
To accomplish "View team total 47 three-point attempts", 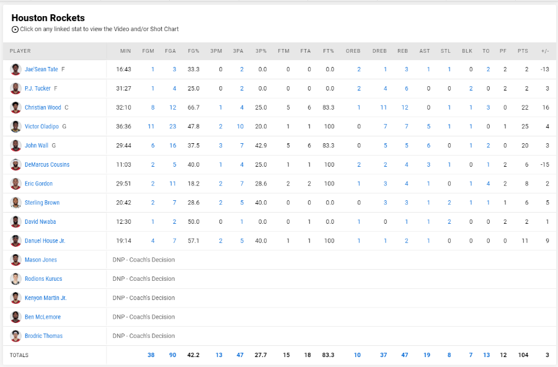I will (x=240, y=355).
